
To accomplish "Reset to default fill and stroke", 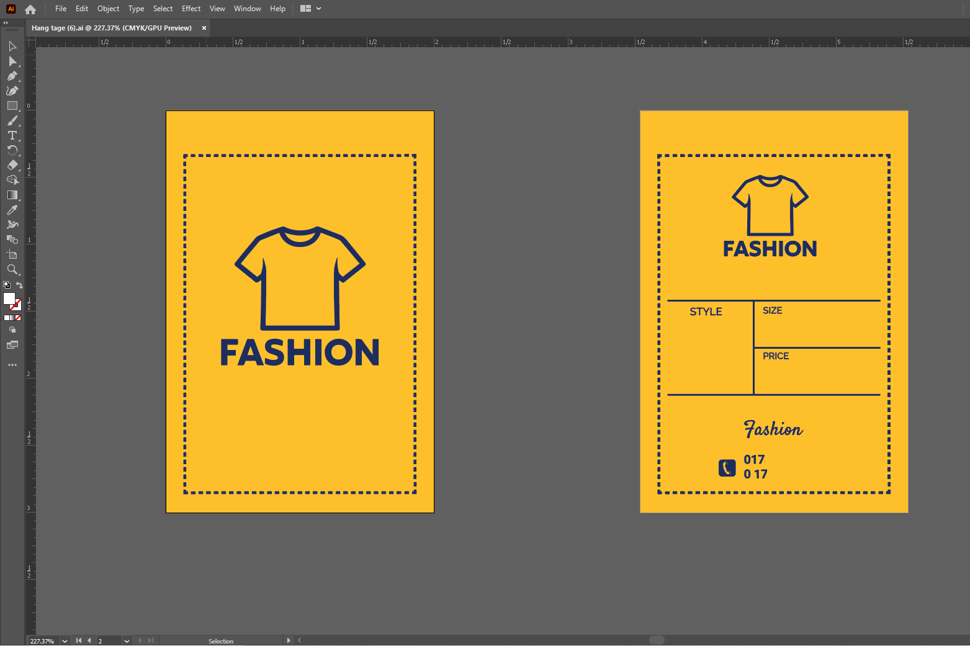I will [x=7, y=285].
